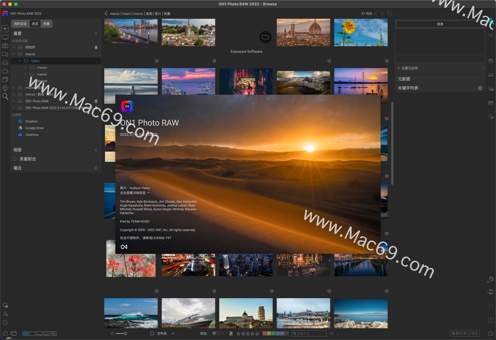Select the 系留射击 radio circle
The width and height of the screenshot is (496, 340).
(x=15, y=159)
